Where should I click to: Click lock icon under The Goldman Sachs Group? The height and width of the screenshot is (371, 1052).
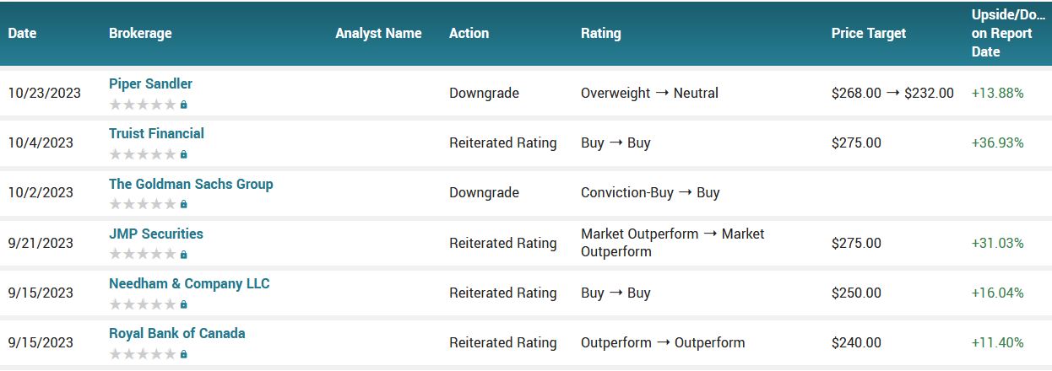point(184,205)
